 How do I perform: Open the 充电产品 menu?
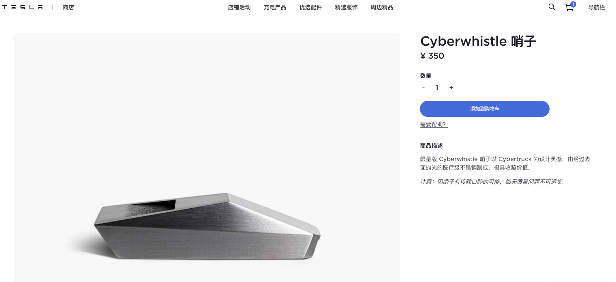275,7
